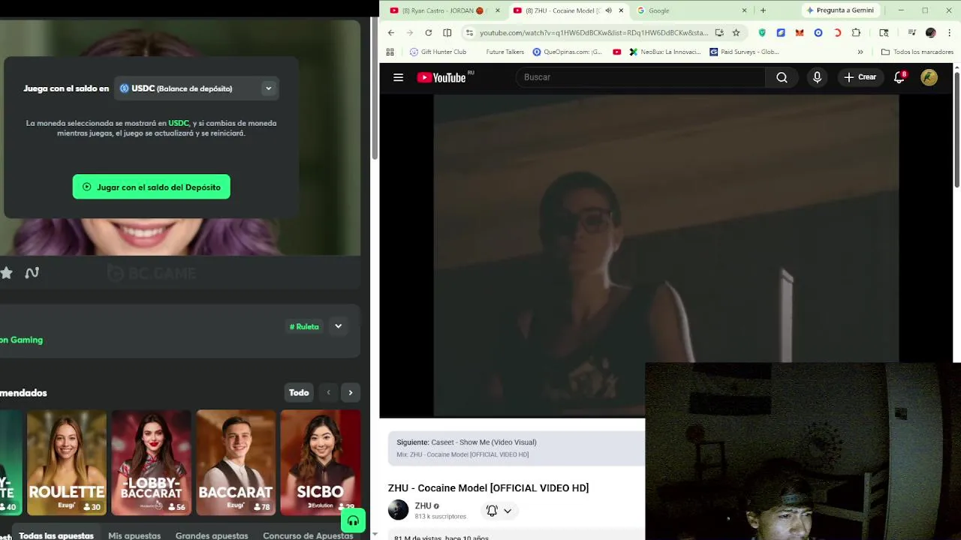The height and width of the screenshot is (540, 961).
Task: Select the # Ruleta tag
Action: pyautogui.click(x=304, y=326)
